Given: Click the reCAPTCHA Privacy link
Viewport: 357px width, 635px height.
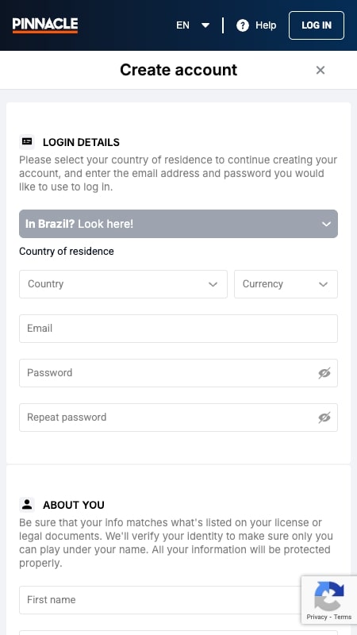Looking at the screenshot, I should pyautogui.click(x=317, y=617).
